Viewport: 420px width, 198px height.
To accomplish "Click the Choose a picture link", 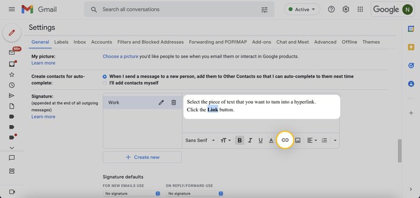I will (121, 57).
